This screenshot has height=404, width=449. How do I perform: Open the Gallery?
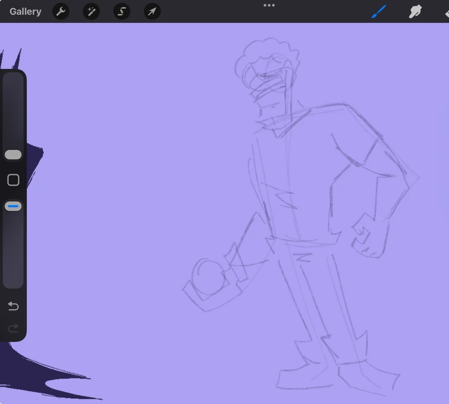[x=26, y=11]
